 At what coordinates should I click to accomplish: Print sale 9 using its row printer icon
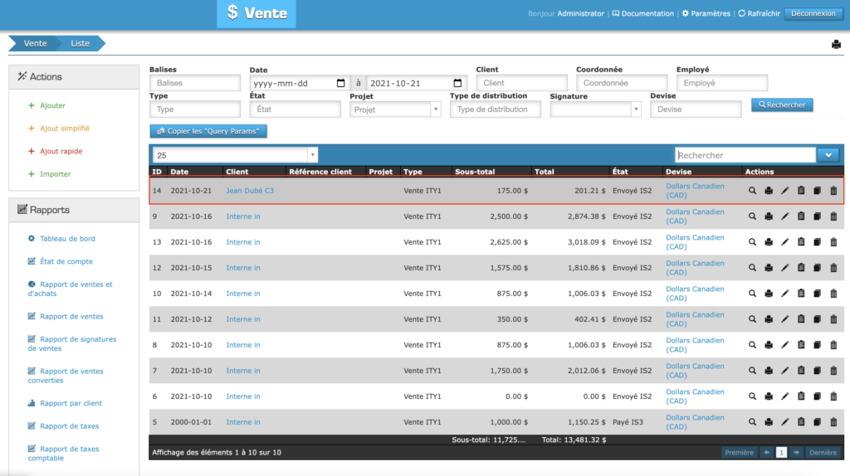tap(769, 216)
